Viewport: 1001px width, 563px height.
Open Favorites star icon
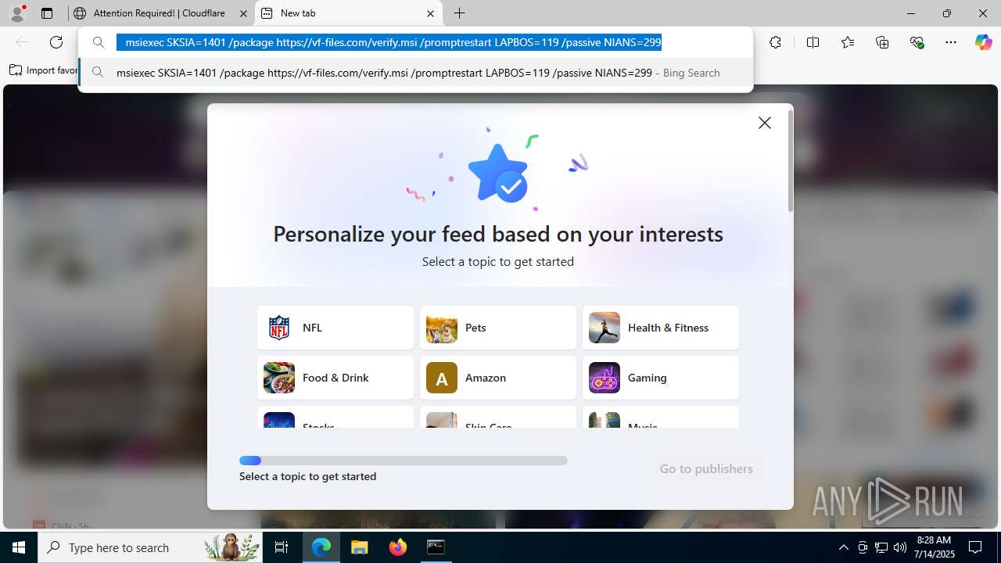pos(848,42)
